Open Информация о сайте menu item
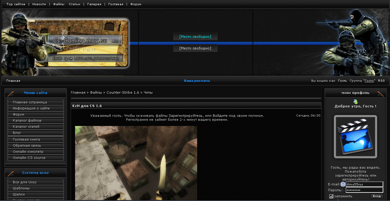The height and width of the screenshot is (201, 390). coord(36,108)
